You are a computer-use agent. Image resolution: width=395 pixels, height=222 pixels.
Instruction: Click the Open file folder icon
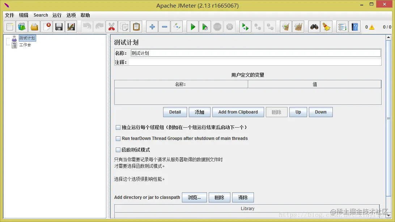(34, 27)
